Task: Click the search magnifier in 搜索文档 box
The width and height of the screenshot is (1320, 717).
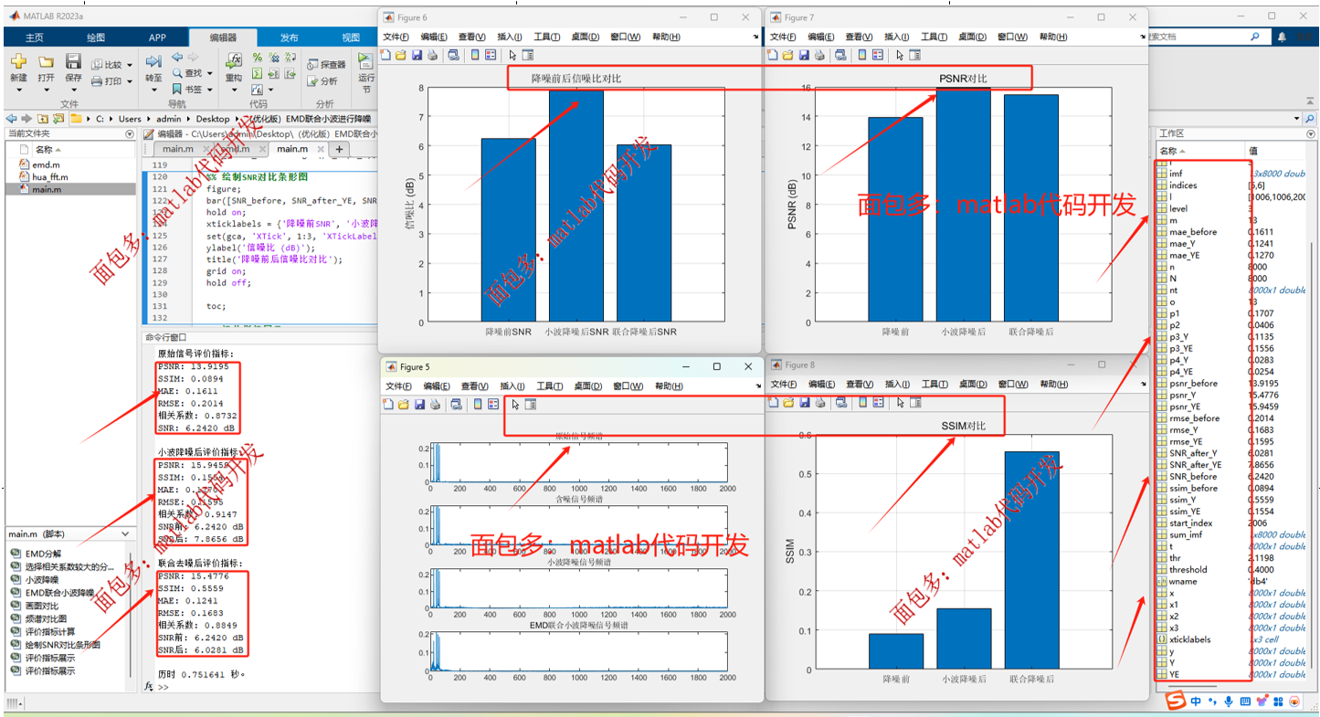Action: pyautogui.click(x=1255, y=37)
